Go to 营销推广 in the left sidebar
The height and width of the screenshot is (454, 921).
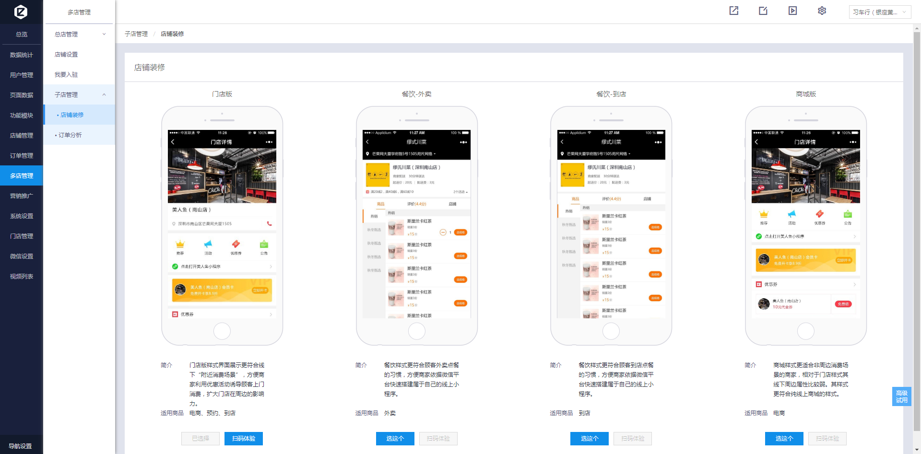[22, 196]
